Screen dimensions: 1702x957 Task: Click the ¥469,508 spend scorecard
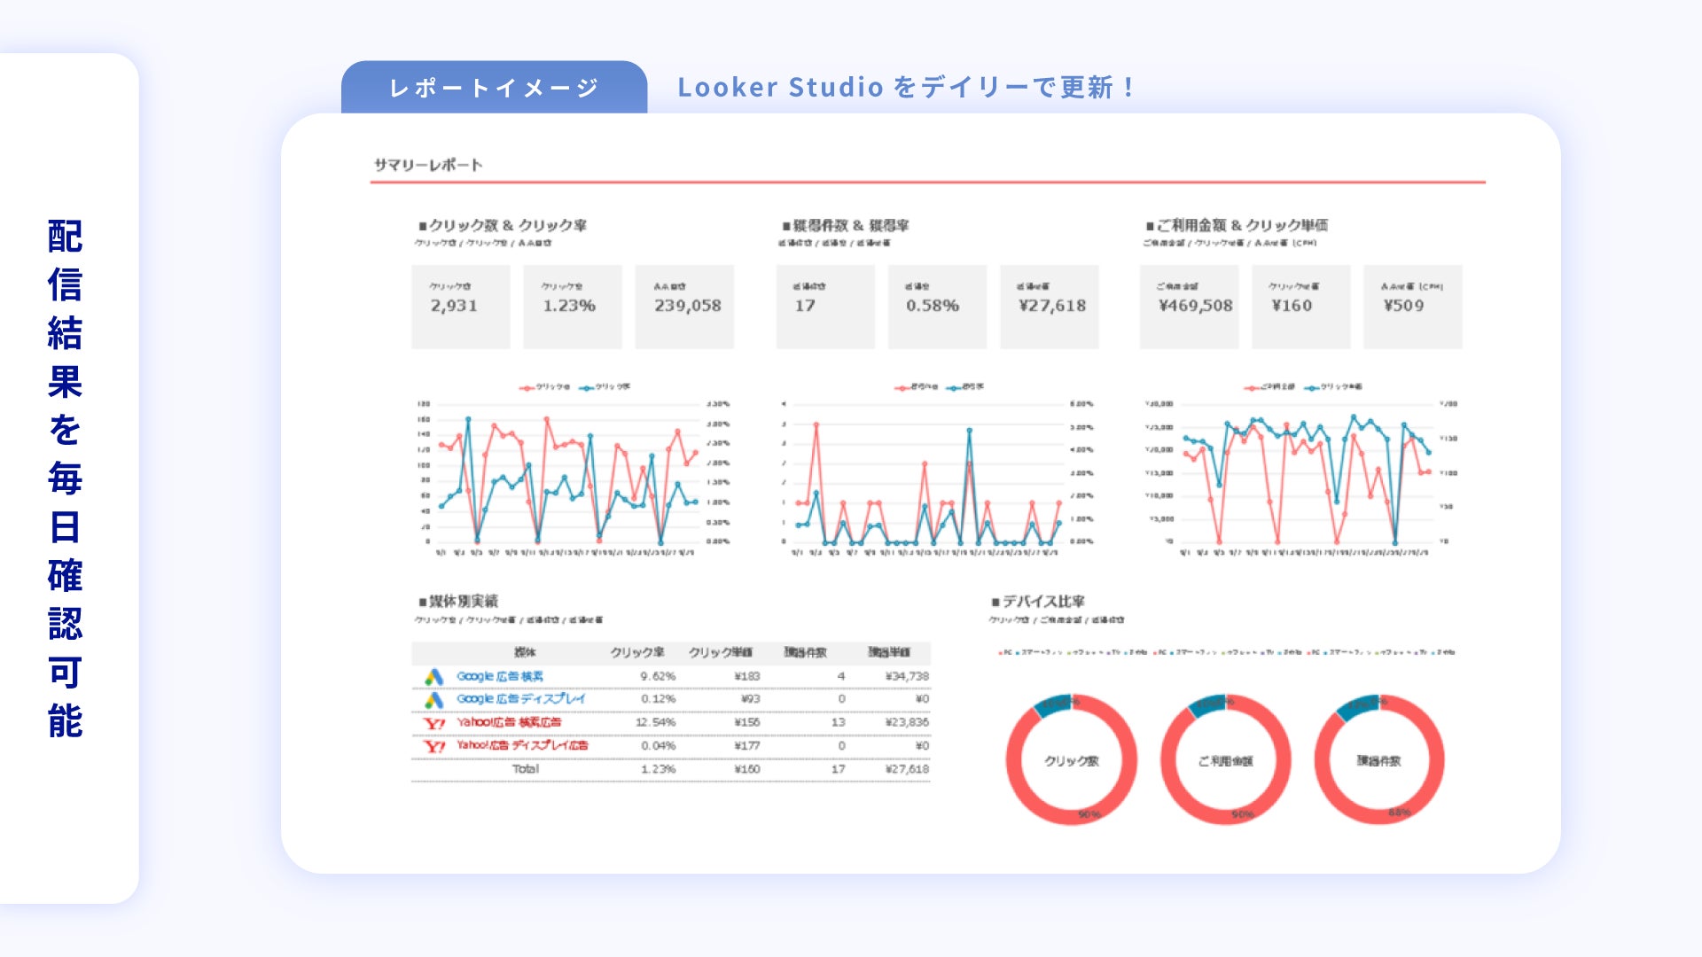1189,306
